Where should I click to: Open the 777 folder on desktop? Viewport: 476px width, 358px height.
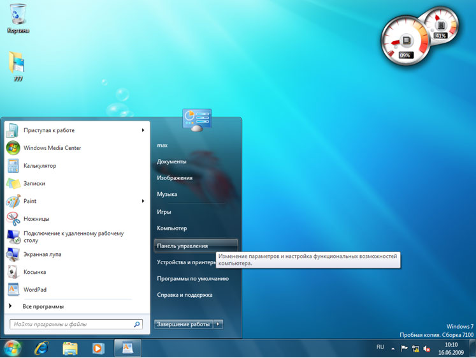(18, 63)
